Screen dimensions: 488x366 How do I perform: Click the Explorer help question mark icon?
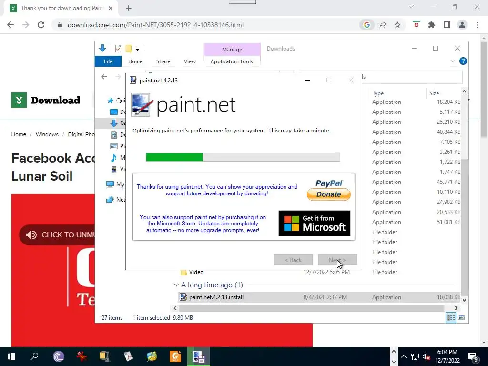point(463,61)
